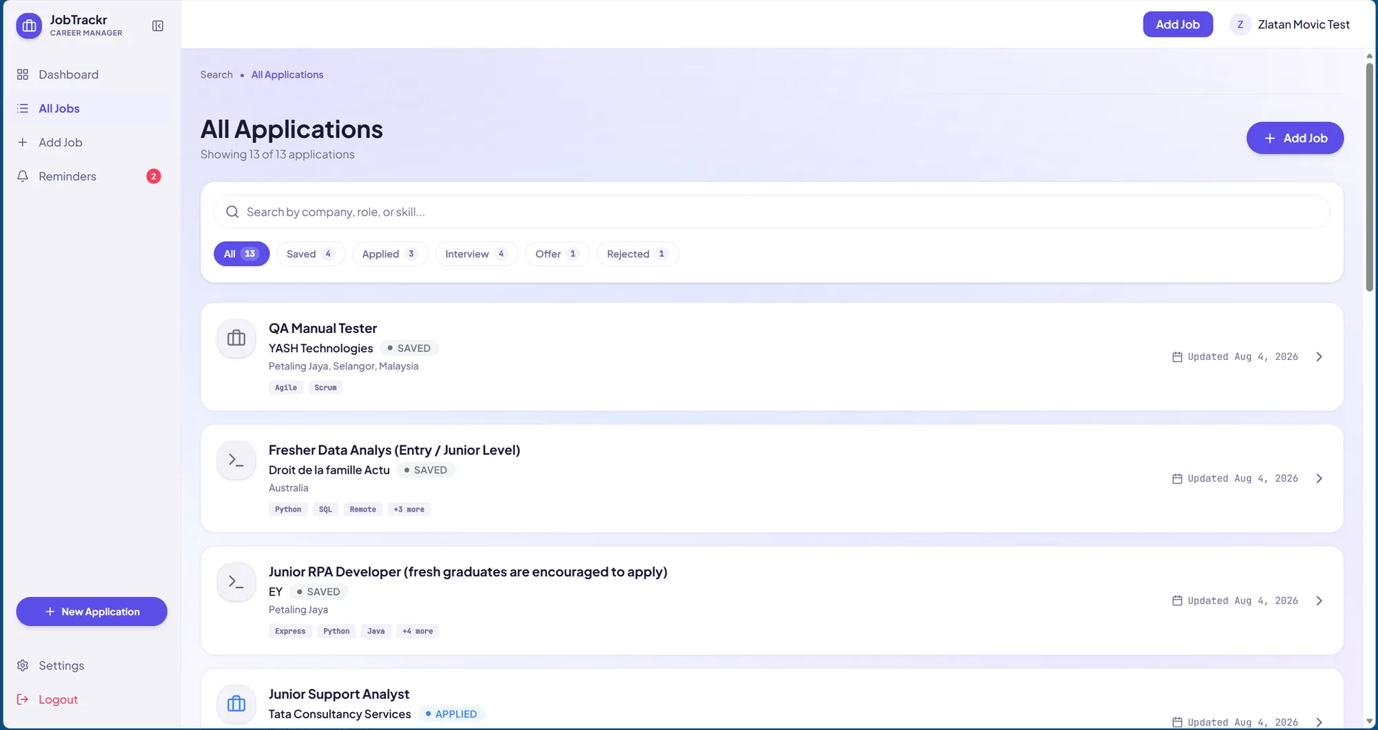Image resolution: width=1378 pixels, height=730 pixels.
Task: Click the JobTrackr briefcase logo
Action: [29, 26]
